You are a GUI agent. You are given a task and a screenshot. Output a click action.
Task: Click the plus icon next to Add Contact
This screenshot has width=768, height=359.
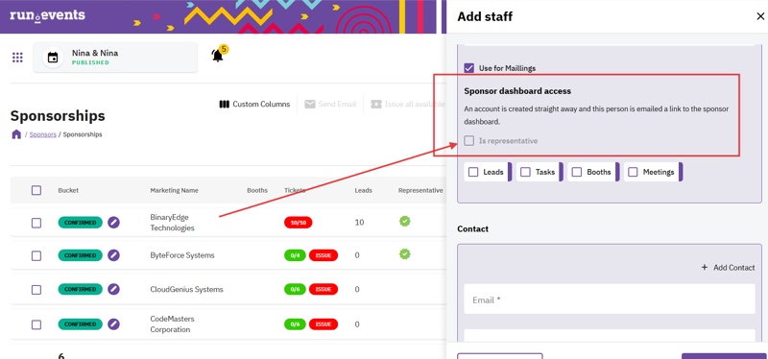click(x=705, y=268)
